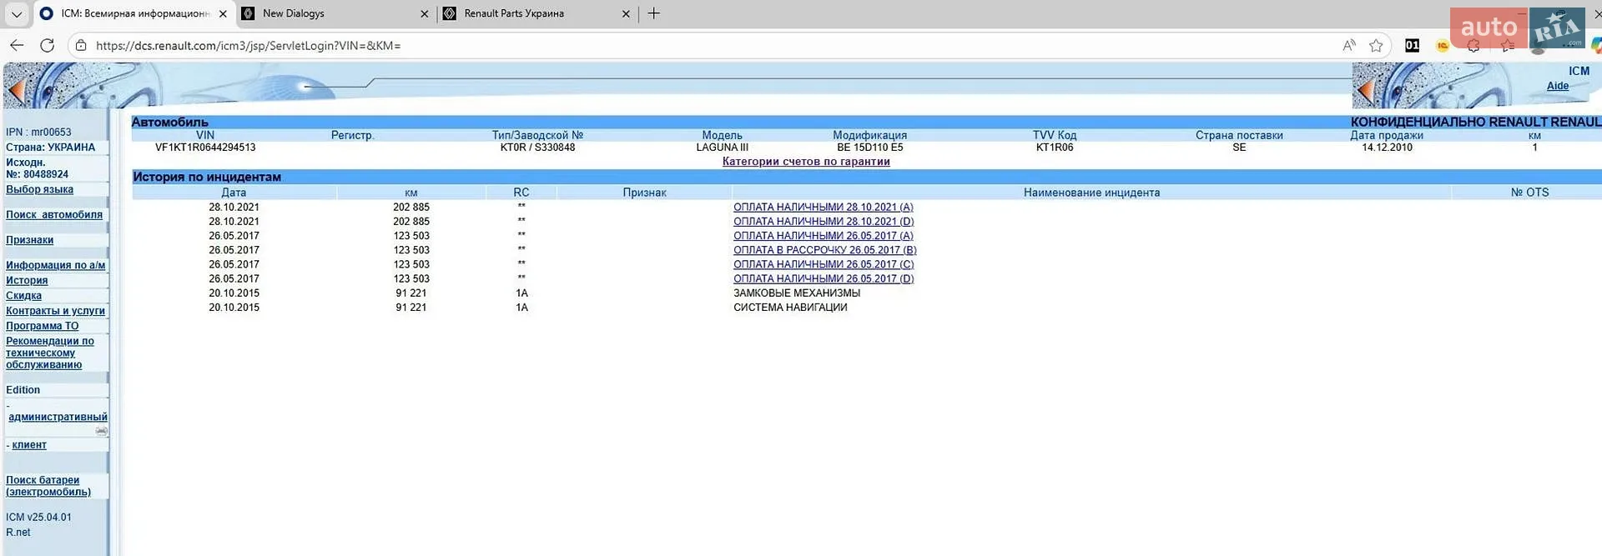Image resolution: width=1602 pixels, height=556 pixels.
Task: Select the ICM Всемирная информационн tab
Action: click(133, 13)
